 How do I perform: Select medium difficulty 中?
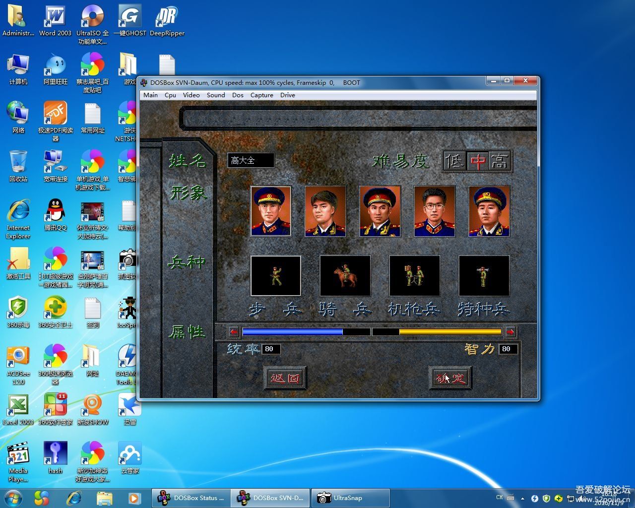click(478, 161)
